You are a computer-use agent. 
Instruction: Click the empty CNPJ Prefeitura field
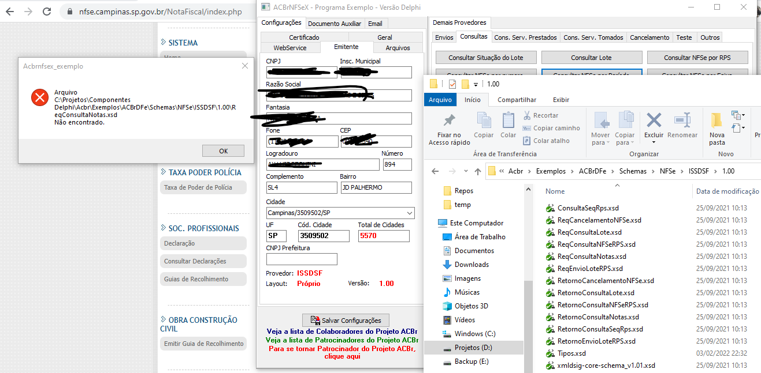(301, 259)
